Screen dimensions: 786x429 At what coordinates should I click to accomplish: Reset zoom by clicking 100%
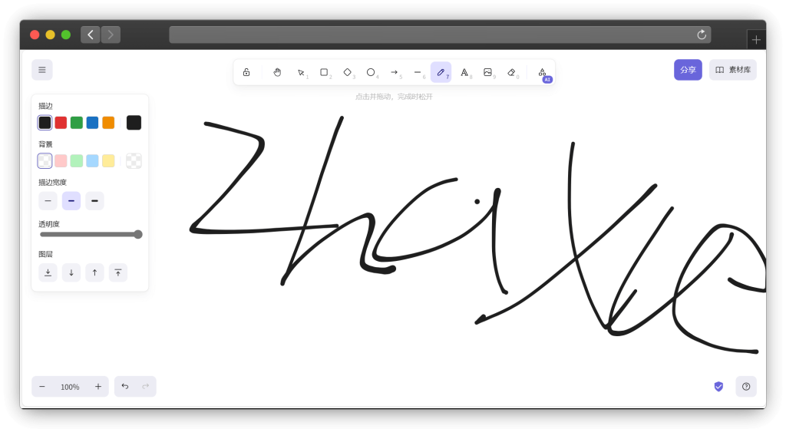click(70, 387)
